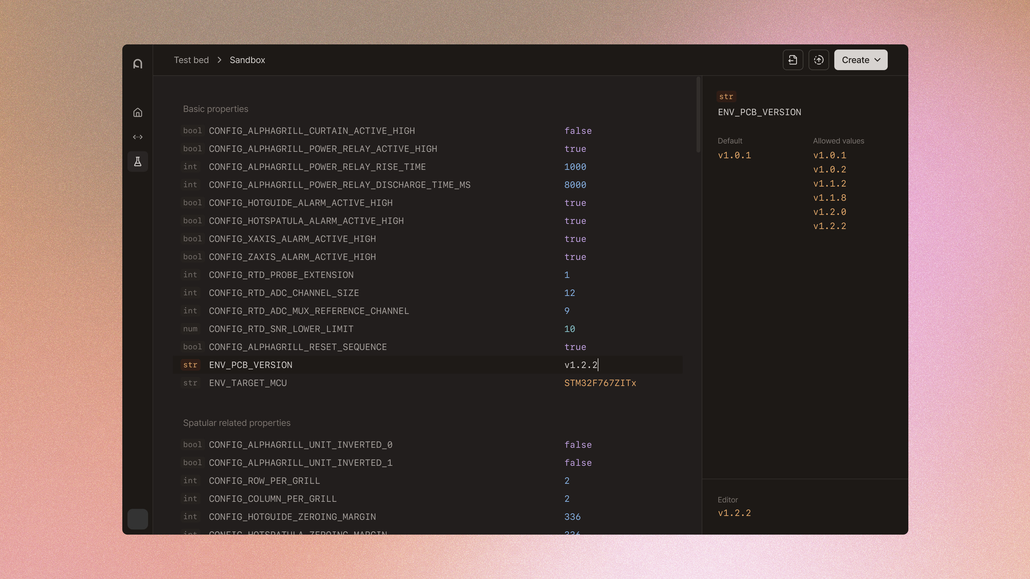Open the Home icon in the sidebar
The height and width of the screenshot is (579, 1030).
[137, 113]
